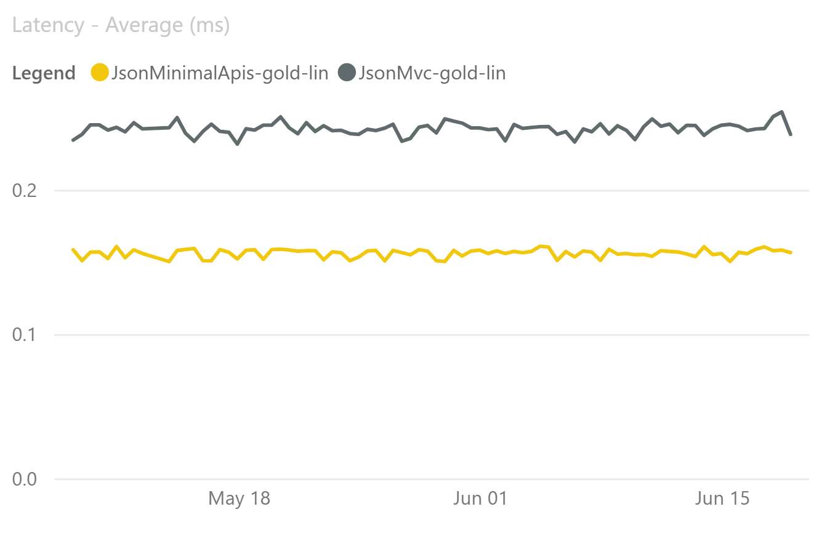The width and height of the screenshot is (827, 541).
Task: Click the first point of the yellow line
Action: (x=73, y=249)
